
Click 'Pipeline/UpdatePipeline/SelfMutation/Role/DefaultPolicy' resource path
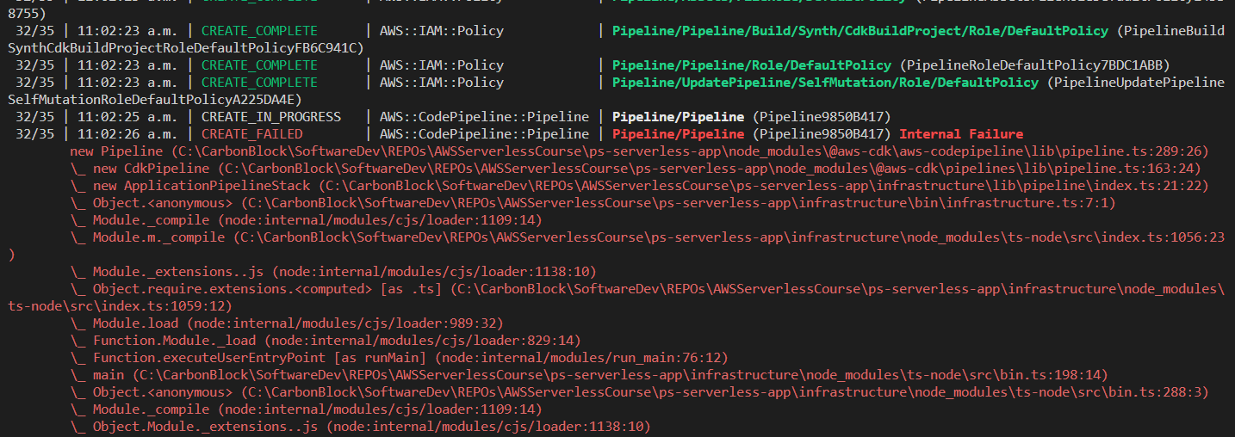tap(825, 83)
